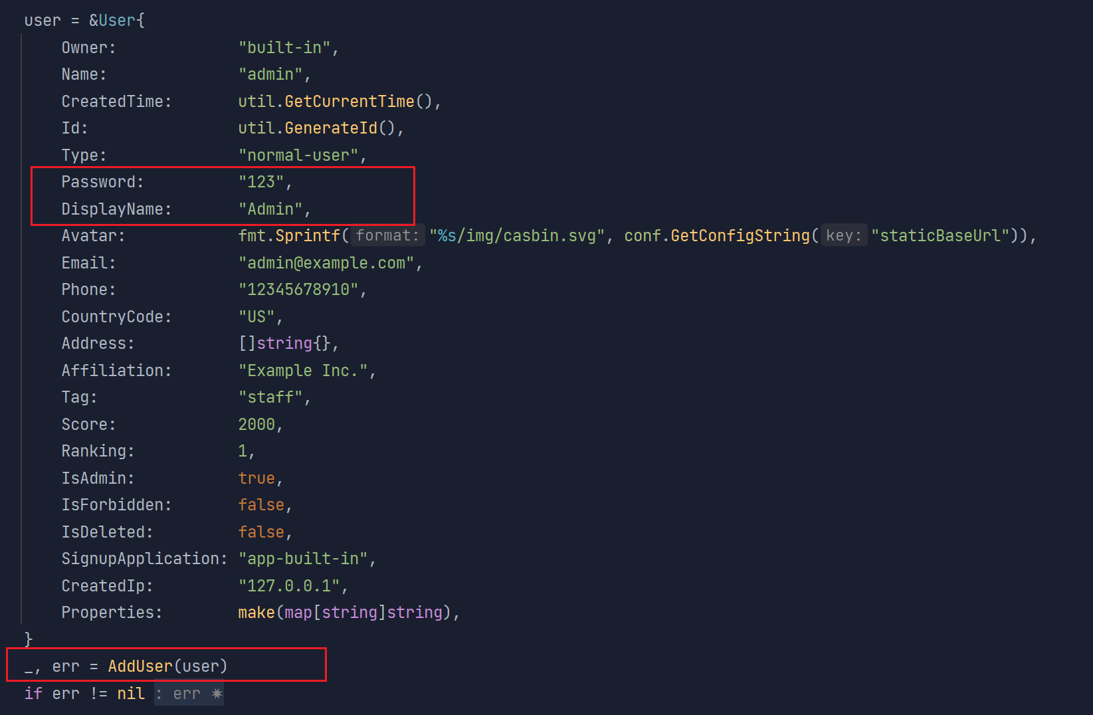Click the 'format:' inlay hint

pos(387,235)
